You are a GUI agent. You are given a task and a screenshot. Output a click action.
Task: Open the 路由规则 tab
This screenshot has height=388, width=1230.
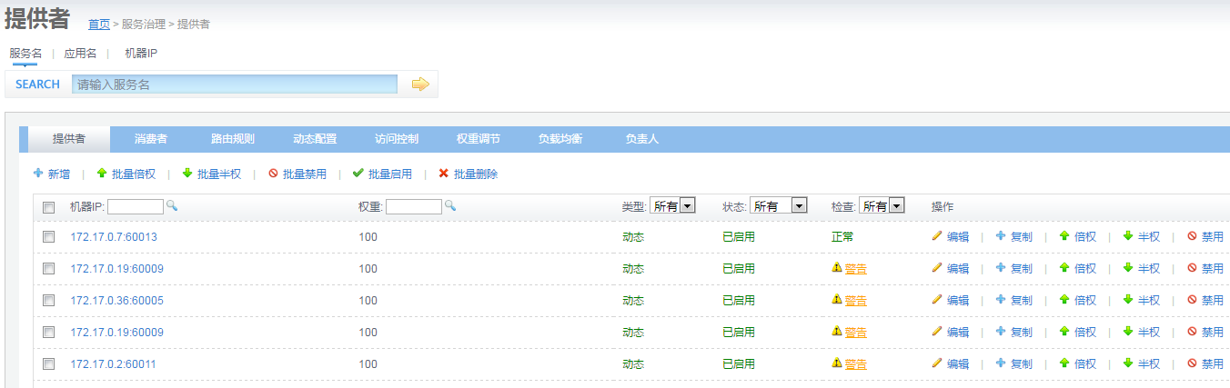point(233,139)
